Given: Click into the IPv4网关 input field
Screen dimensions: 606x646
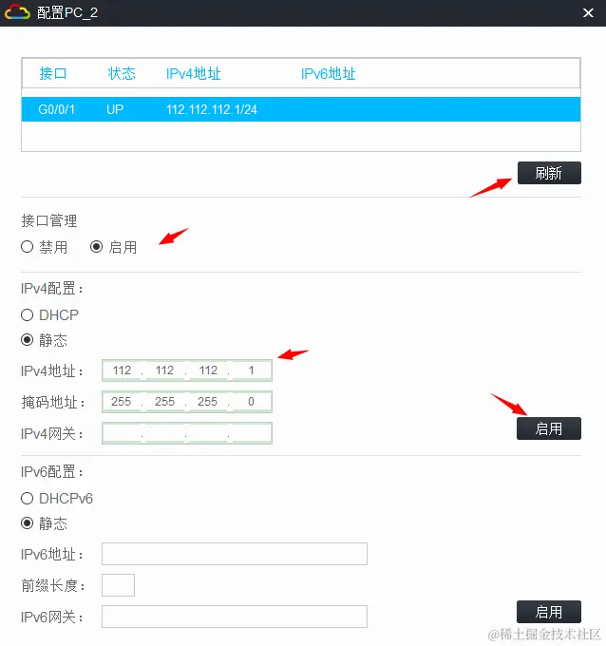Looking at the screenshot, I should (x=187, y=433).
